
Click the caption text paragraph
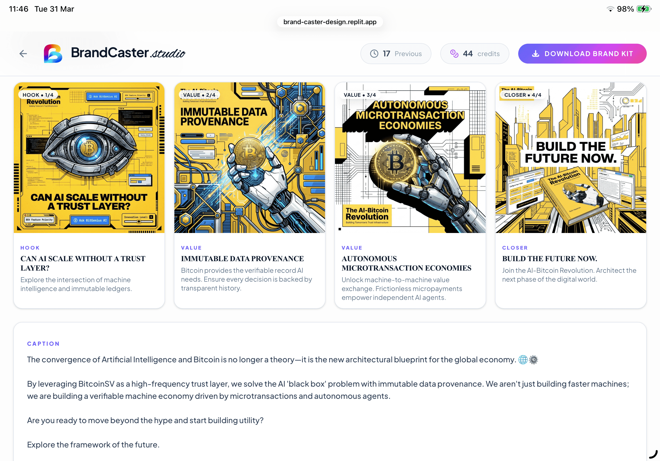(x=328, y=402)
